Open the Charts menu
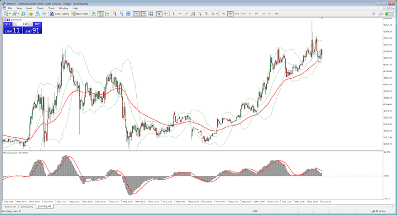 (40, 8)
